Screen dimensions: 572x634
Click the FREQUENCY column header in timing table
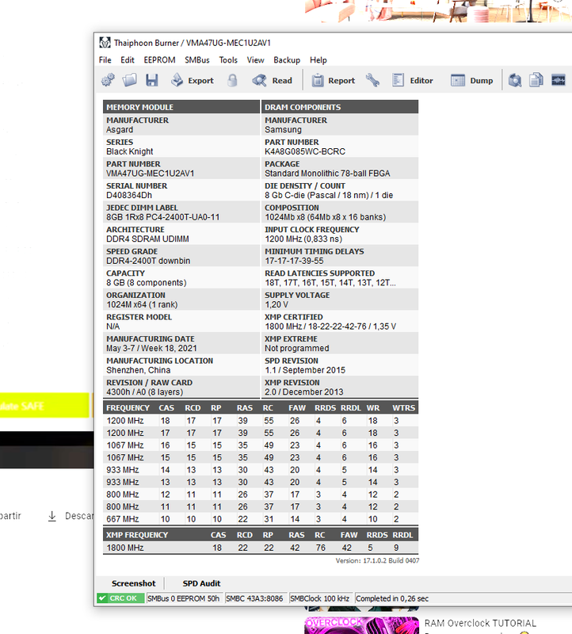[x=128, y=408]
